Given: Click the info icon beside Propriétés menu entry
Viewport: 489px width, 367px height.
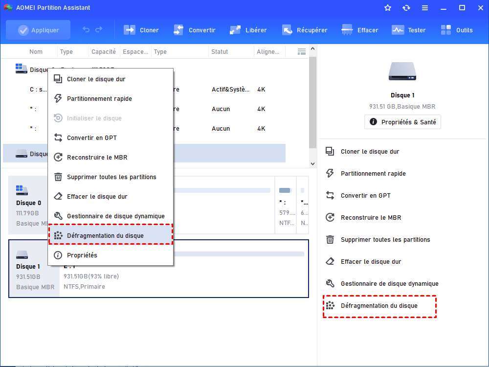Looking at the screenshot, I should tap(58, 255).
